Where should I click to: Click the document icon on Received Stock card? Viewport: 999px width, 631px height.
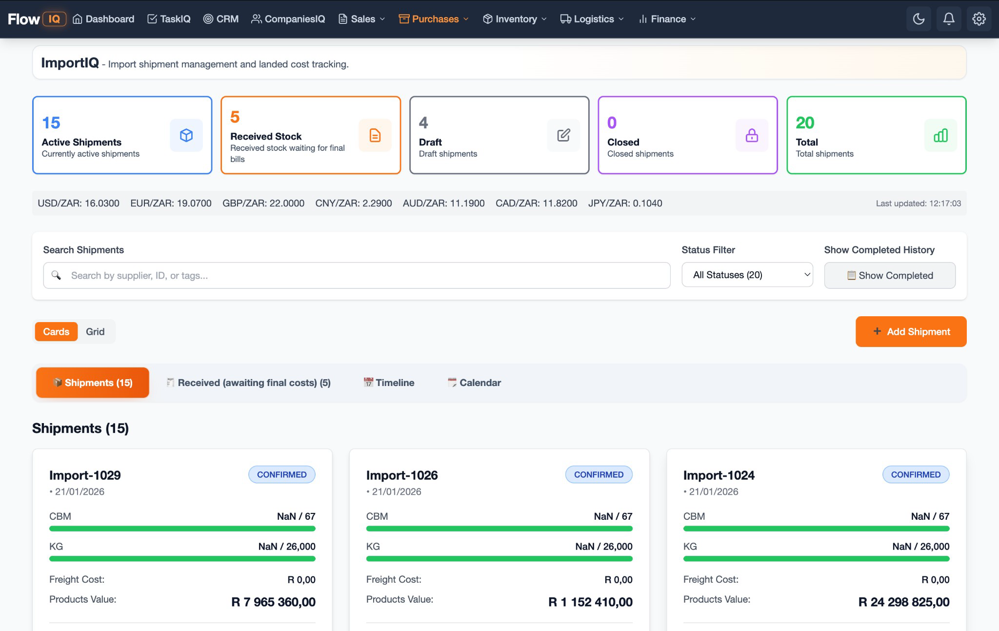click(x=375, y=135)
